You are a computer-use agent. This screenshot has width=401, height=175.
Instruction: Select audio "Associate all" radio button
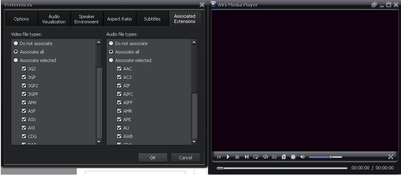(x=111, y=52)
